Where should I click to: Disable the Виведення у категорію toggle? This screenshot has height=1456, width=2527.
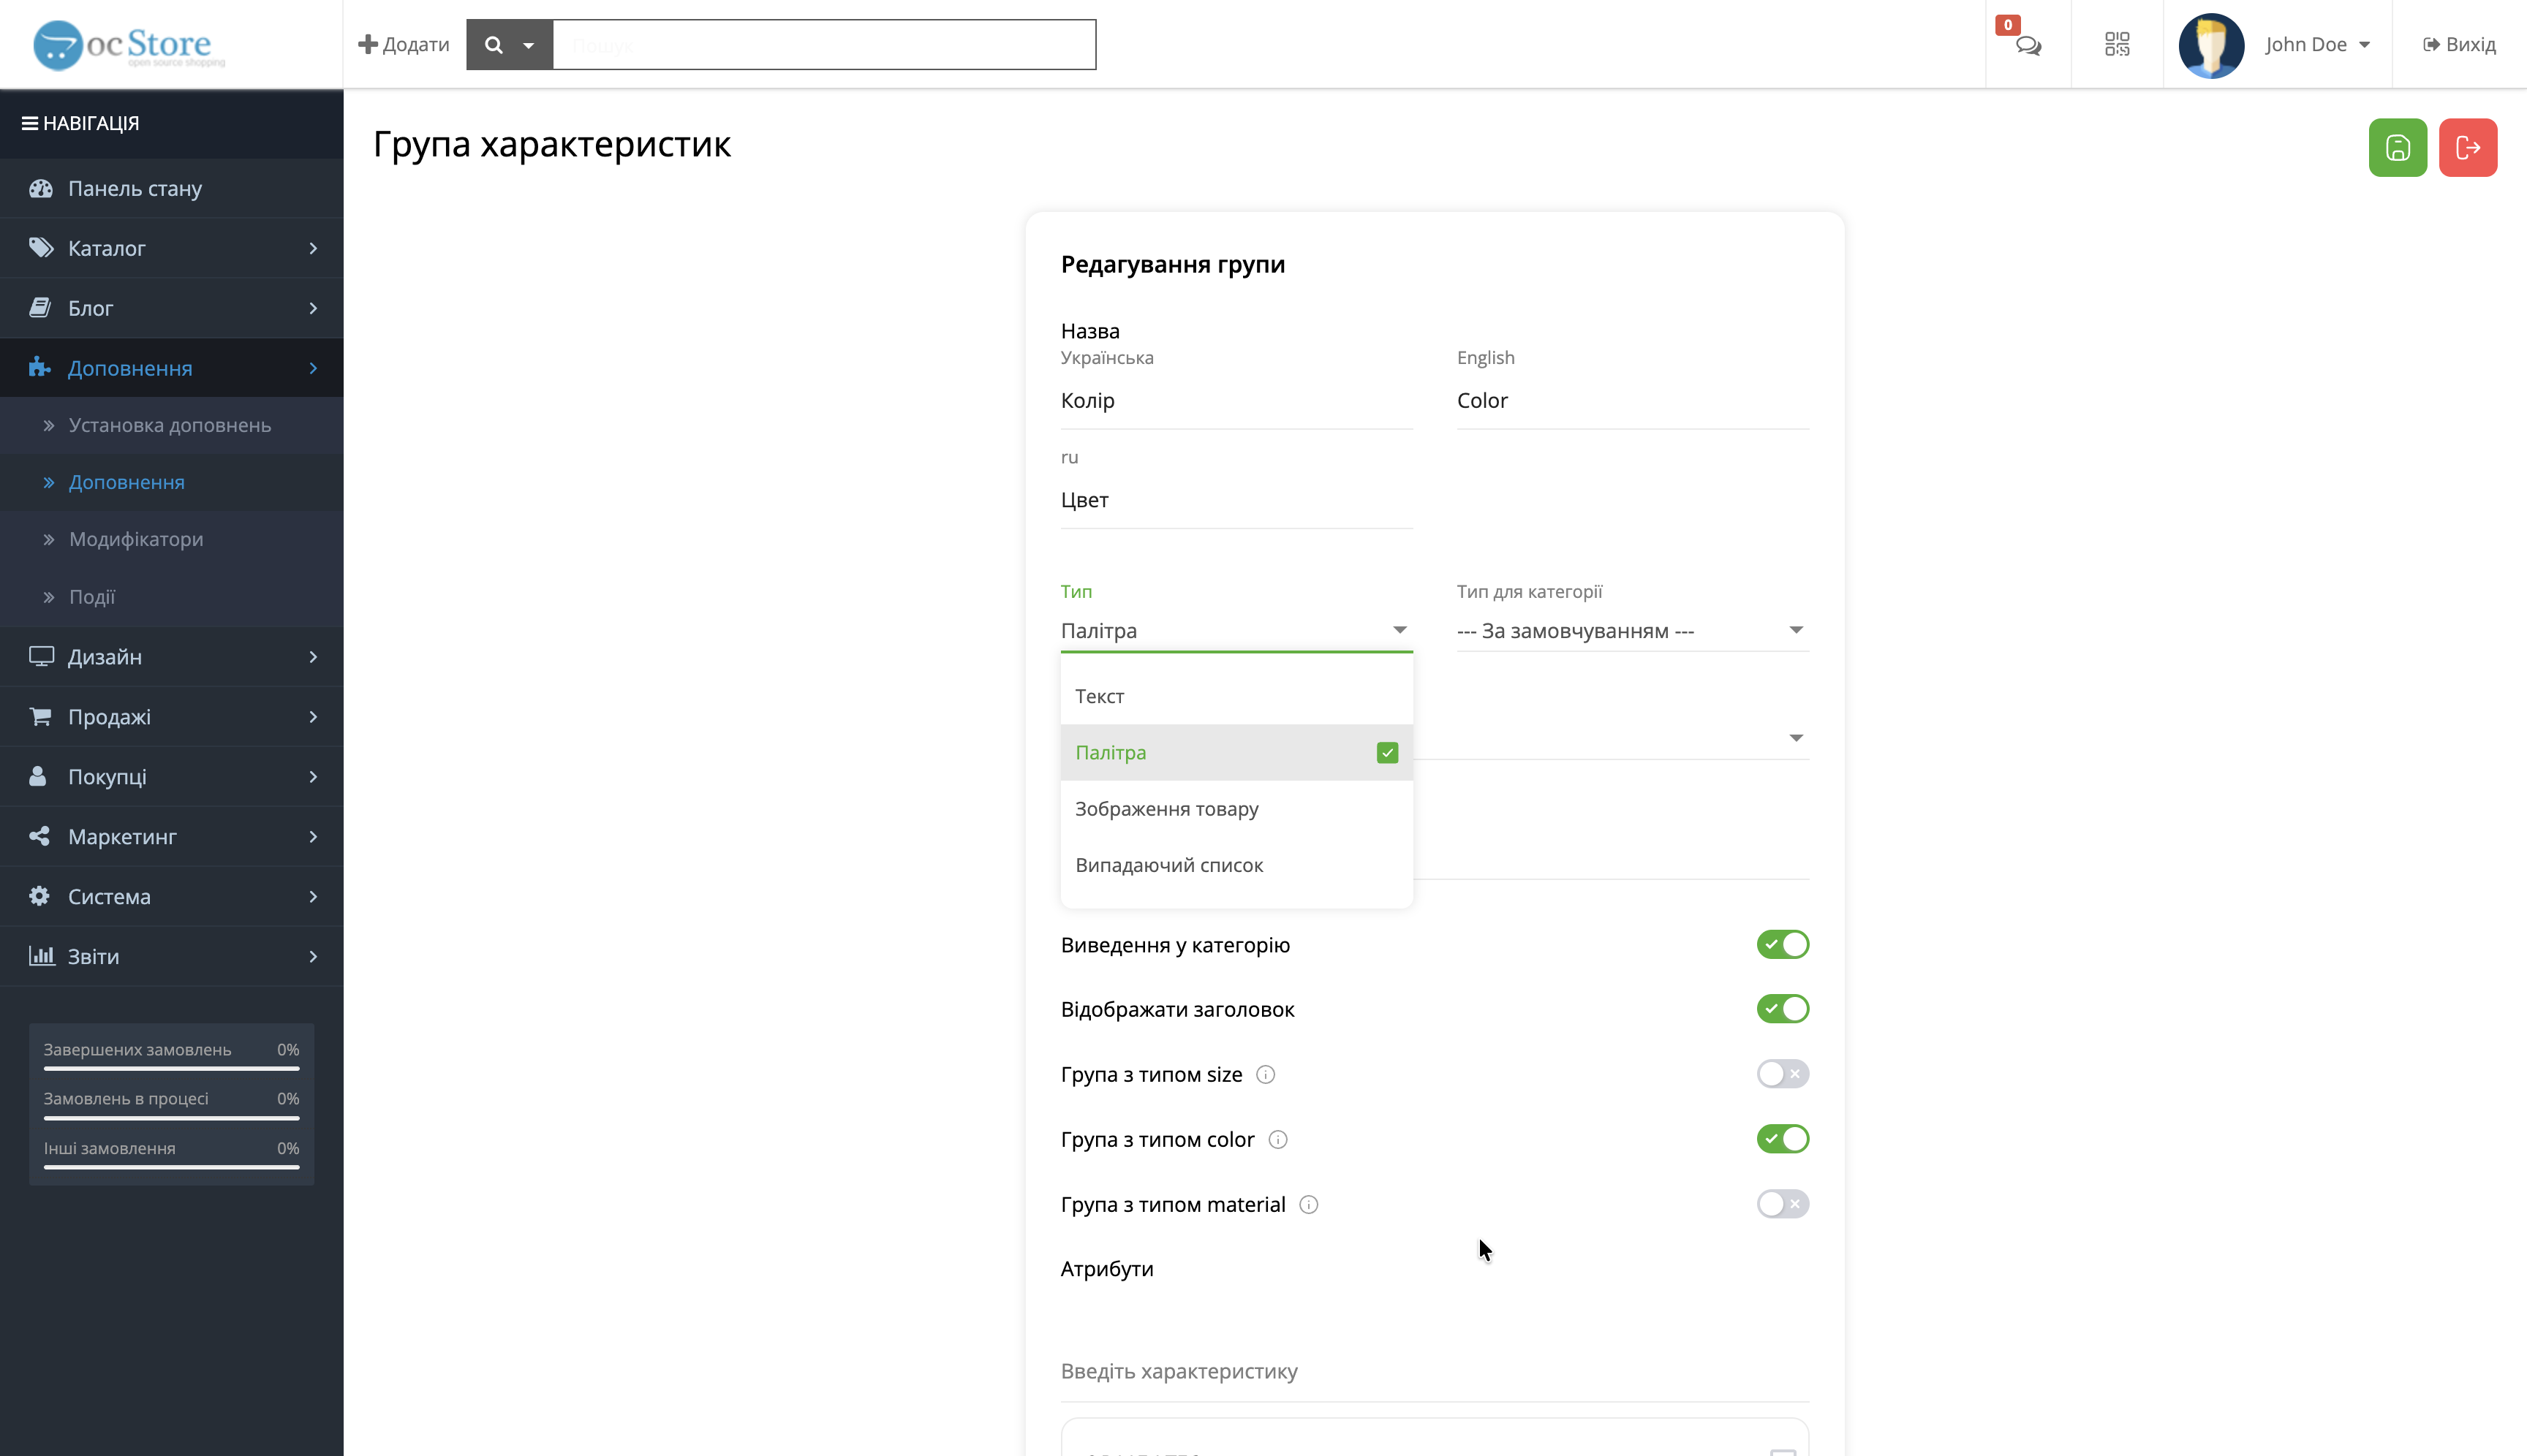click(1783, 943)
